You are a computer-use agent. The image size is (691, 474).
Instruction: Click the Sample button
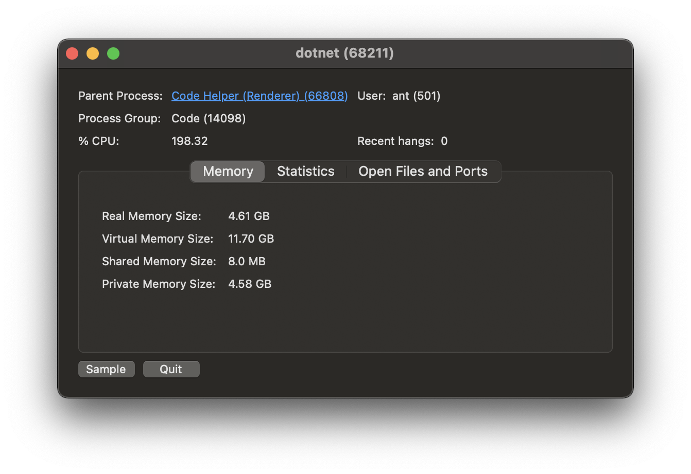[x=106, y=369]
